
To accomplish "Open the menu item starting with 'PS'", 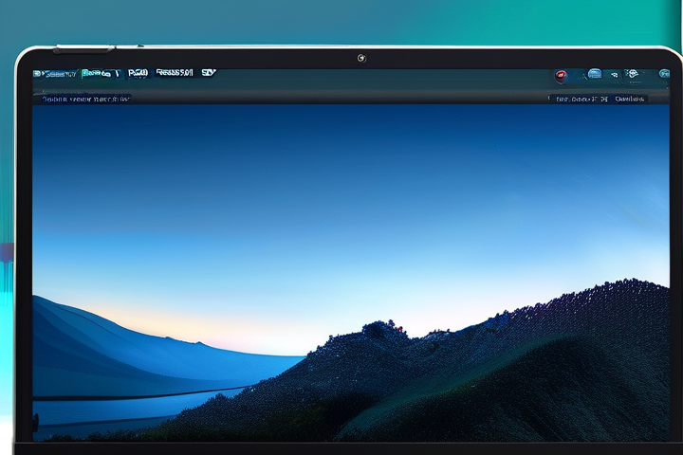I will (138, 72).
